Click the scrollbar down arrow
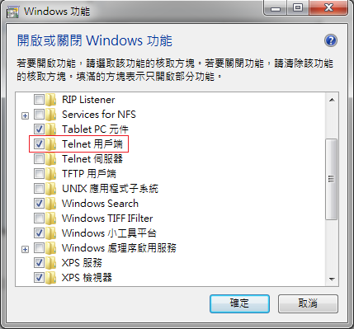Image resolution: width=354 pixels, height=329 pixels. click(332, 280)
